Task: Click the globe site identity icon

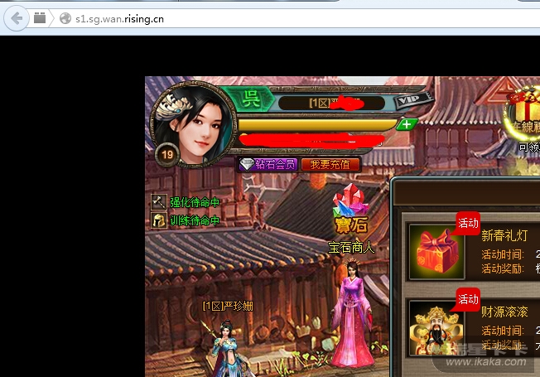Action: click(65, 18)
